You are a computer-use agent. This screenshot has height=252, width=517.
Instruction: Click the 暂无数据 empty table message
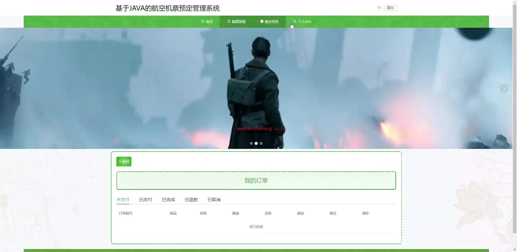(256, 227)
